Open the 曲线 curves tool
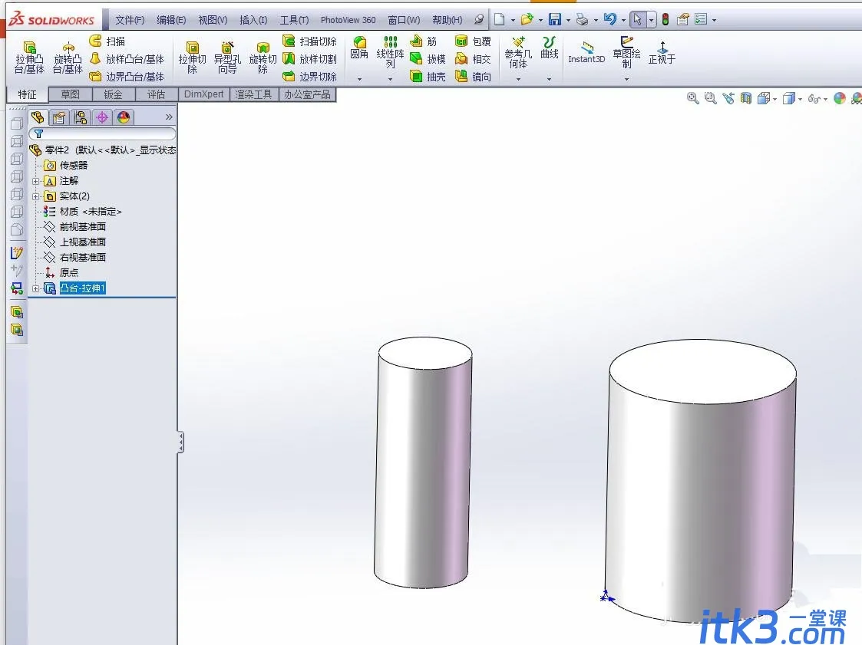This screenshot has height=645, width=862. [x=549, y=48]
